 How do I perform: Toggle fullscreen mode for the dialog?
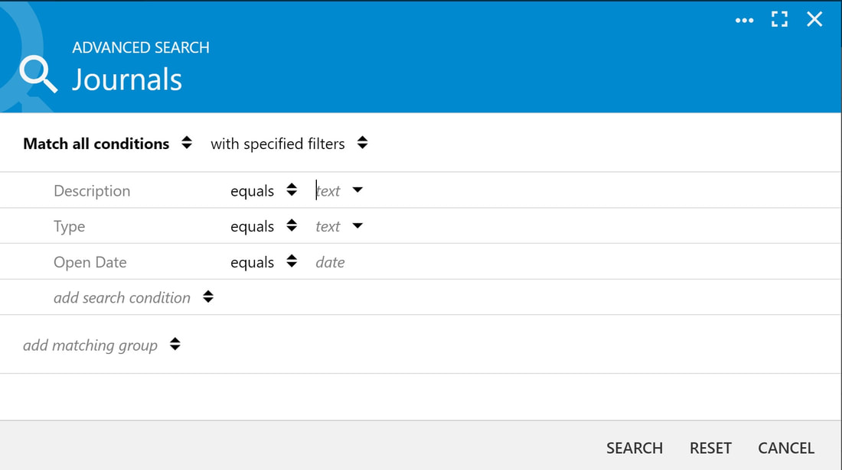779,20
